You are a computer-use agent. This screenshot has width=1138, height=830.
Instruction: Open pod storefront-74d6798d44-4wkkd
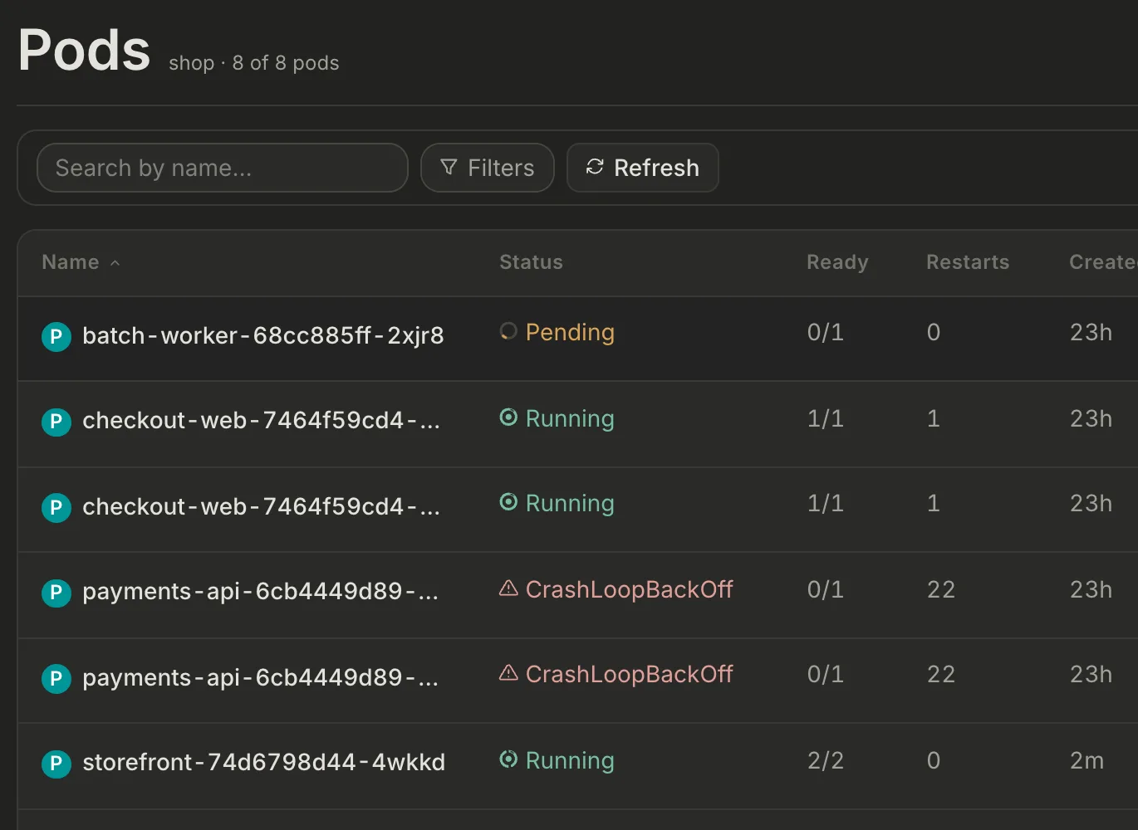pos(264,762)
